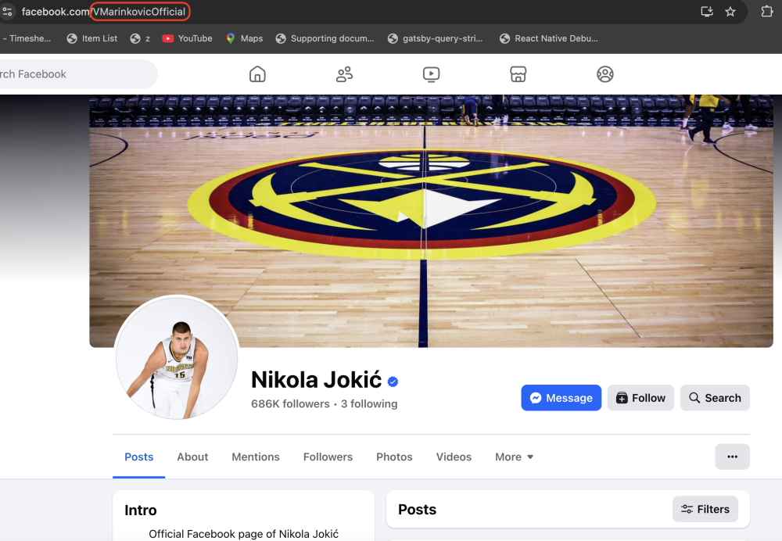
Task: Click the Nikola Jokić profile name
Action: click(x=316, y=380)
